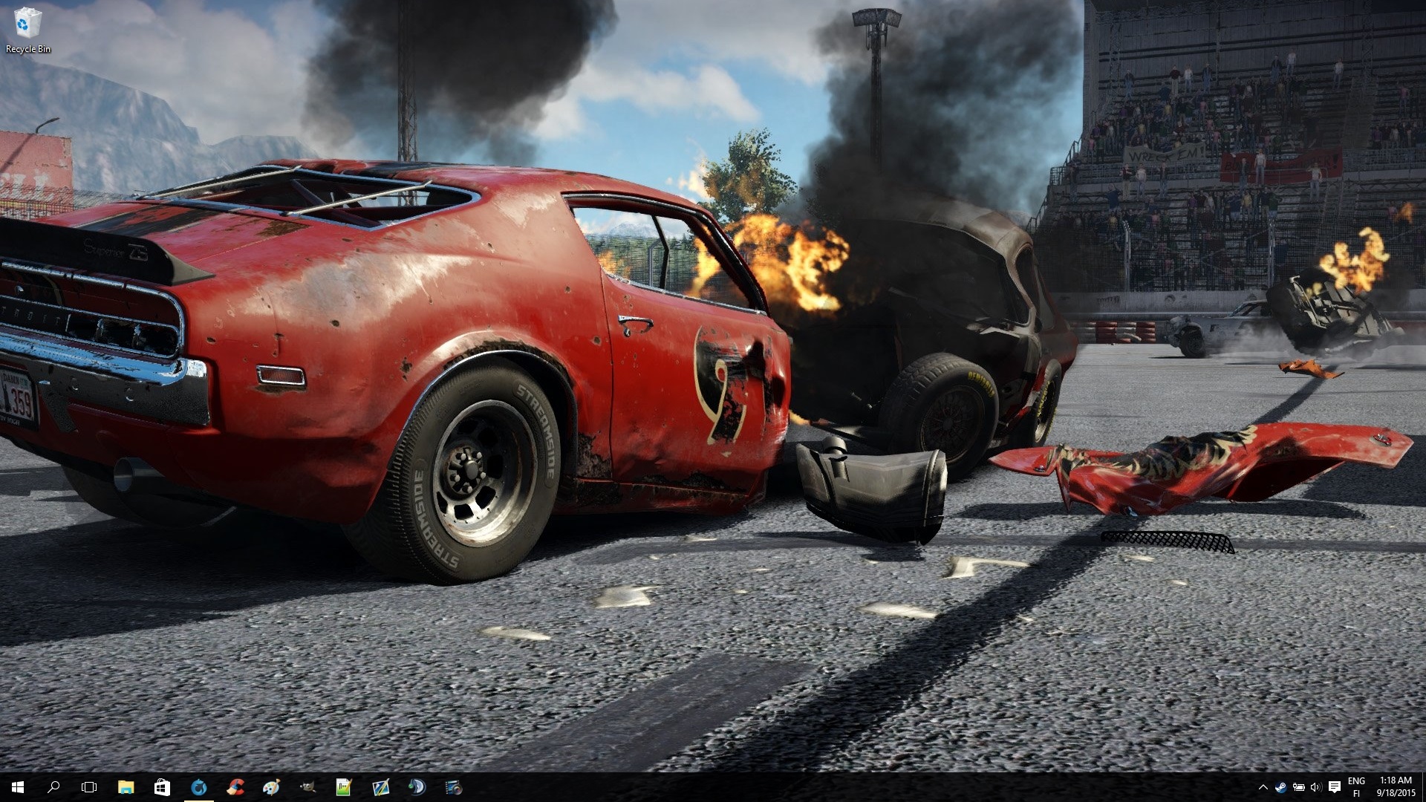This screenshot has width=1426, height=802.
Task: Open the battery power status icon
Action: (1298, 787)
